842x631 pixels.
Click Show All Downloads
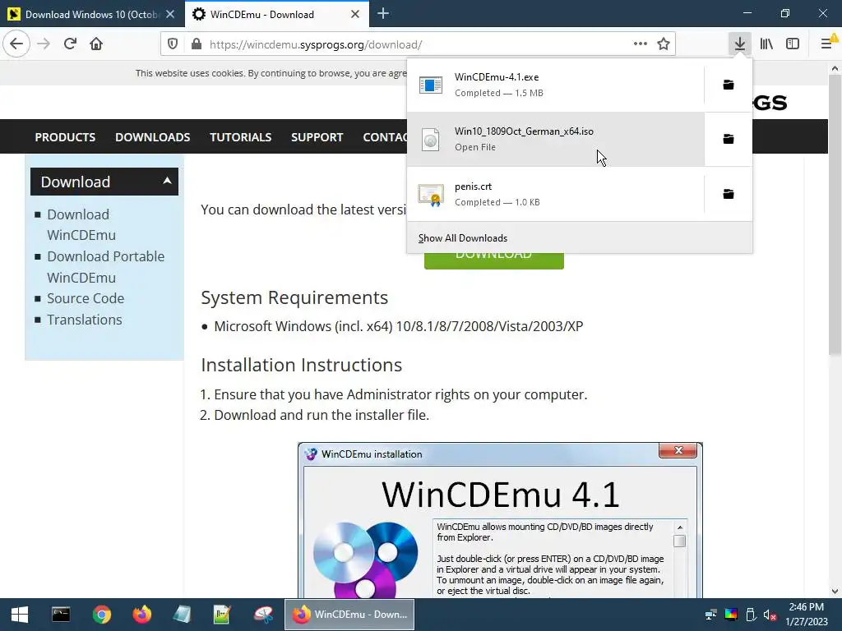(463, 237)
